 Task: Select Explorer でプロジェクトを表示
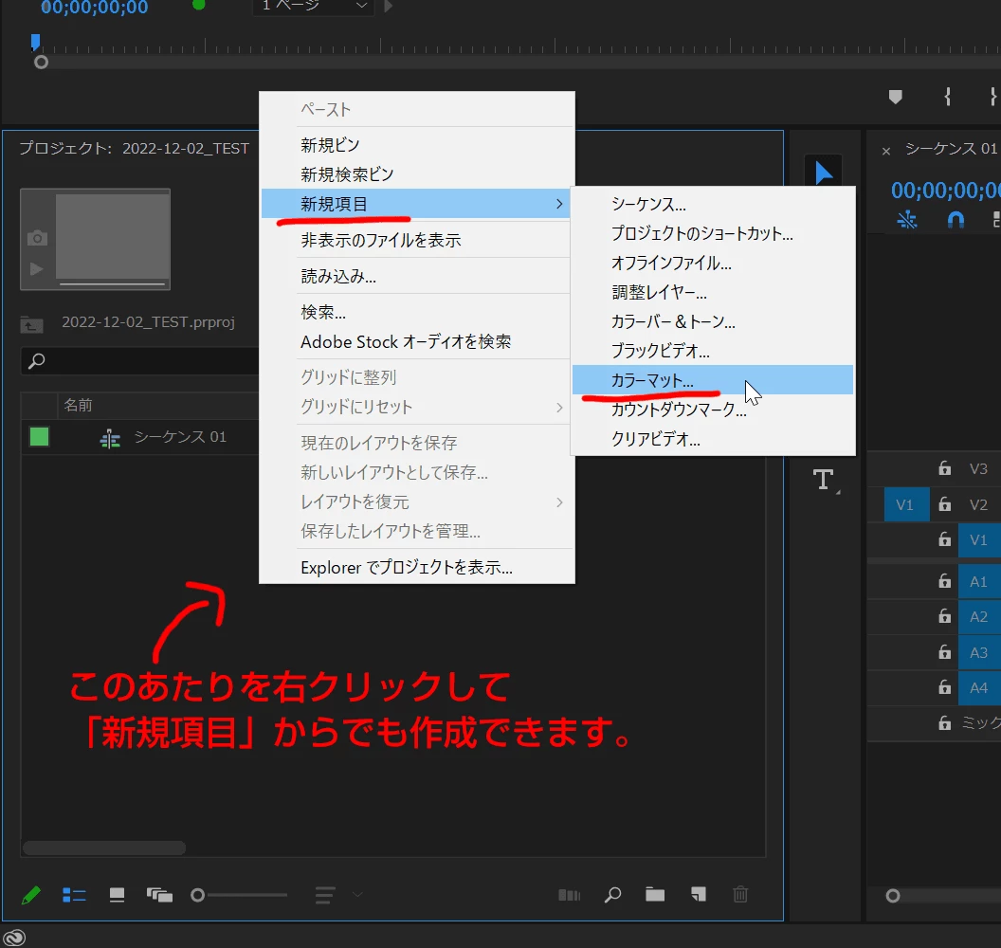417,568
